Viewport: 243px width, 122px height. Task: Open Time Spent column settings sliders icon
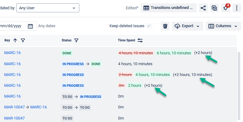point(140,40)
